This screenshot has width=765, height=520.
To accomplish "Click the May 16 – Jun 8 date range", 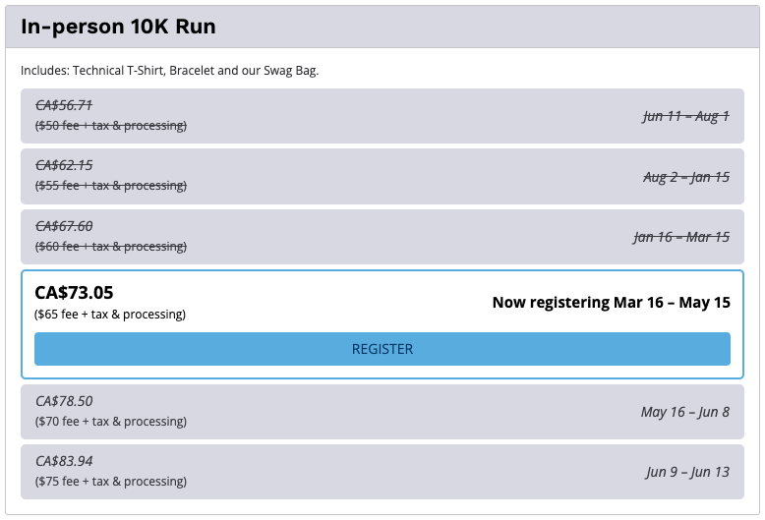I will [684, 412].
